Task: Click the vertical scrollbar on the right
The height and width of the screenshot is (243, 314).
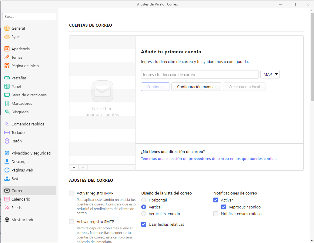Action: pyautogui.click(x=312, y=58)
